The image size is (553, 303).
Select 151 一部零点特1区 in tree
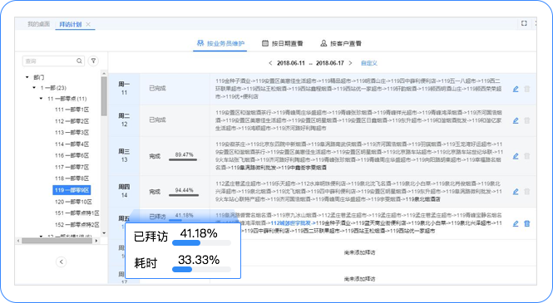[x=77, y=213]
